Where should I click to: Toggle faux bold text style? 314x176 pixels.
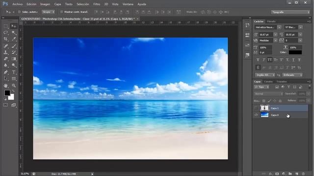point(258,60)
